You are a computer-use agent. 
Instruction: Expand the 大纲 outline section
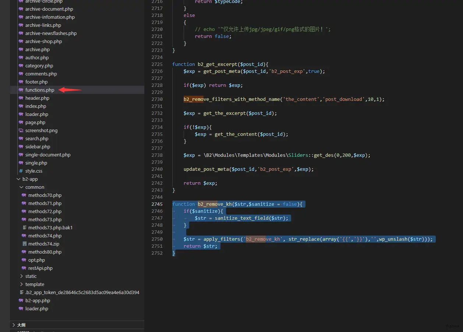(x=14, y=325)
